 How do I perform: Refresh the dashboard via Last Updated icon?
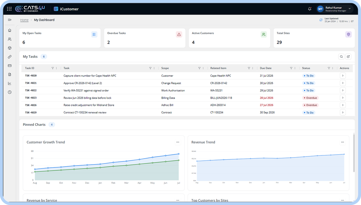[x=321, y=20]
